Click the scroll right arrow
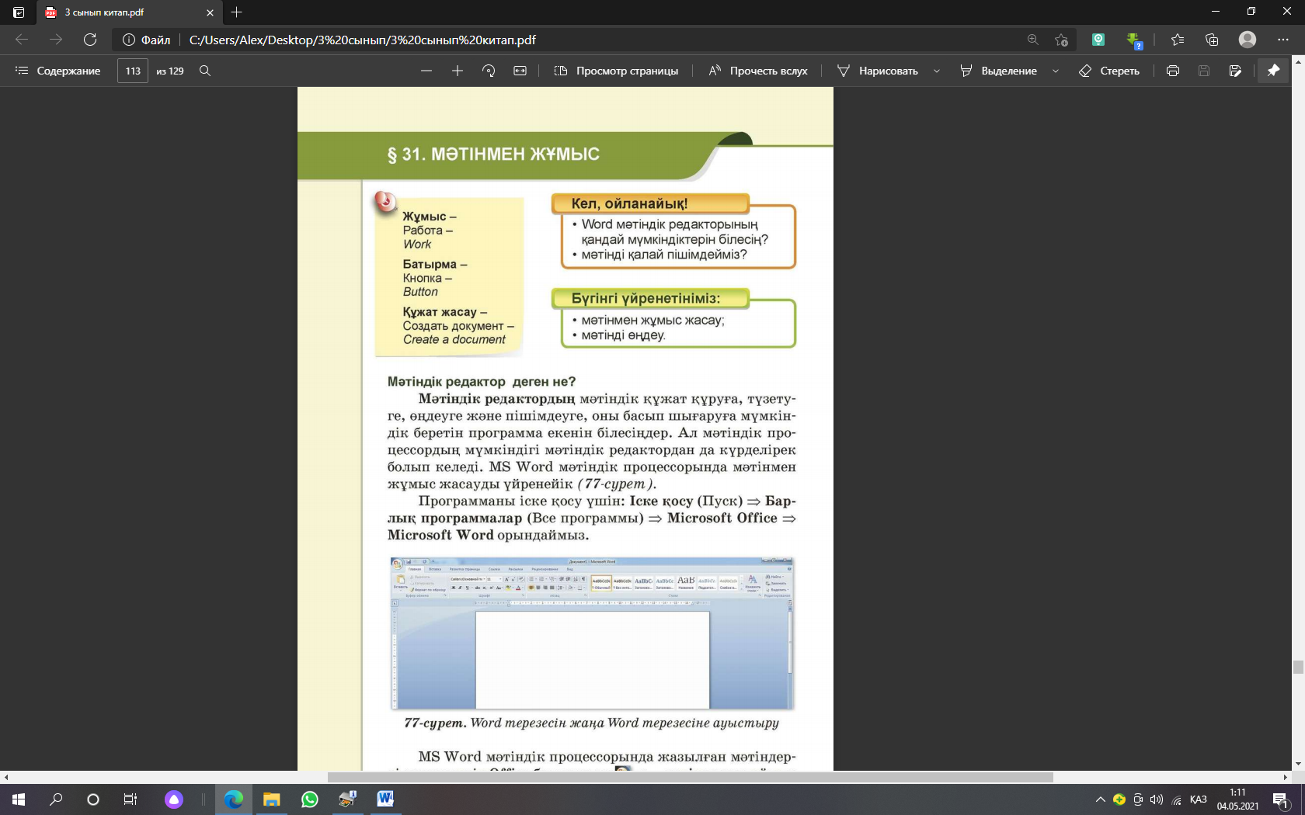 coord(1286,777)
